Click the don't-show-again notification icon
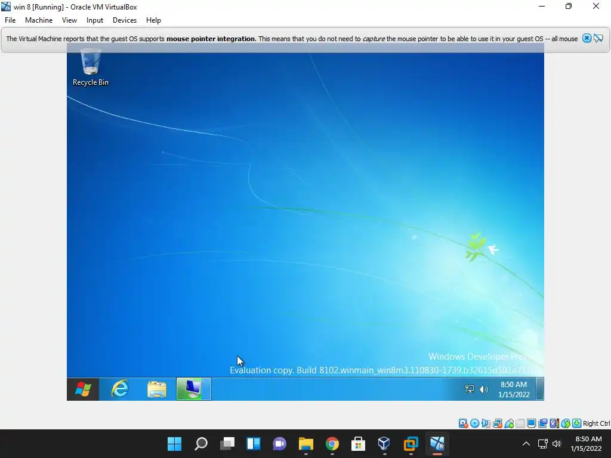The image size is (611, 458). (598, 38)
